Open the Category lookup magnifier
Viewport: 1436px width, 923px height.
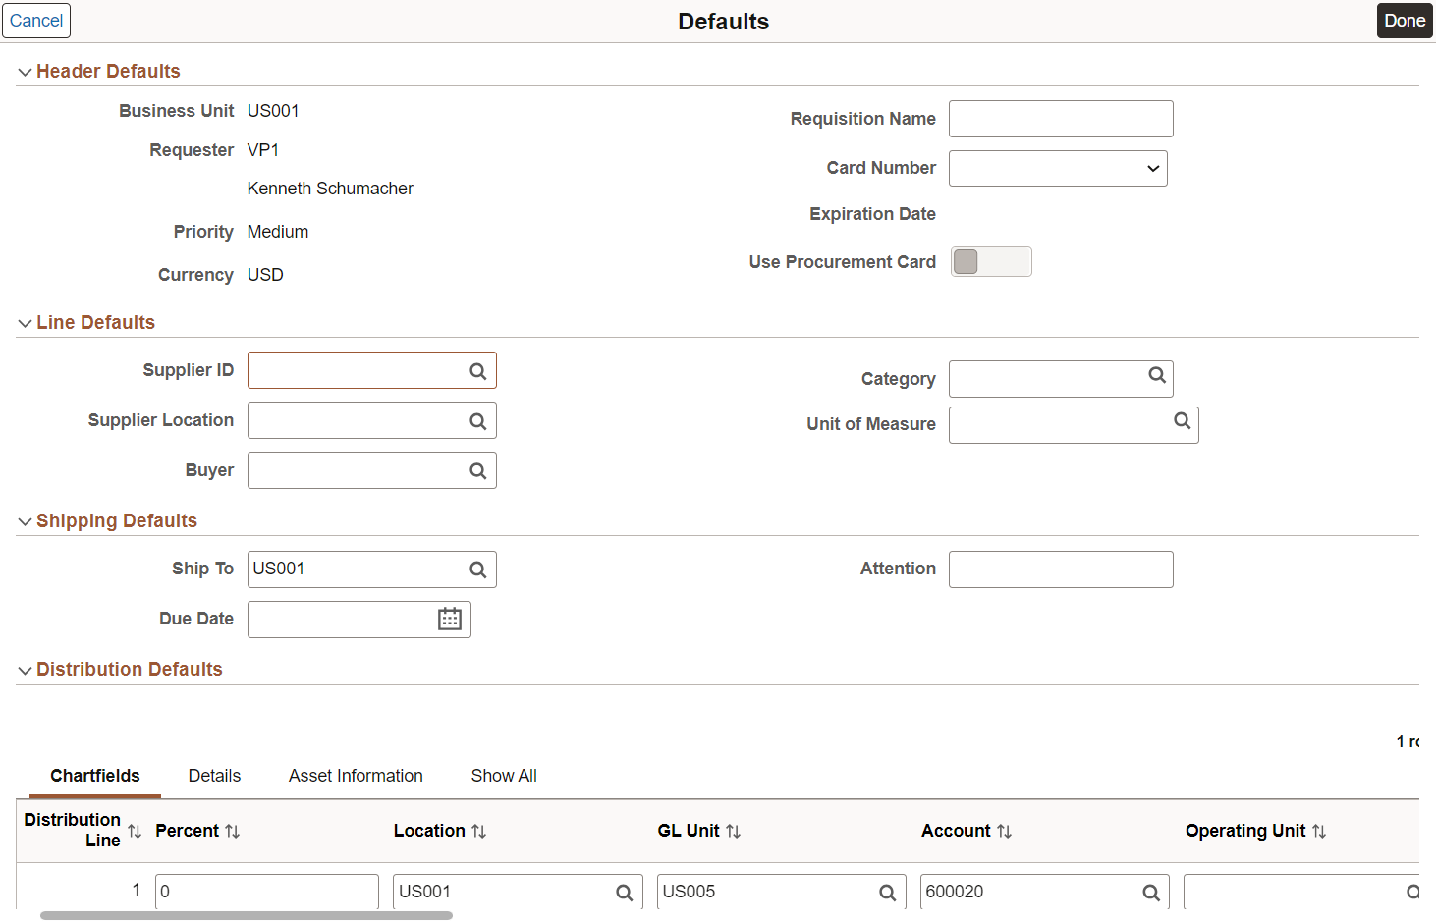(1157, 376)
